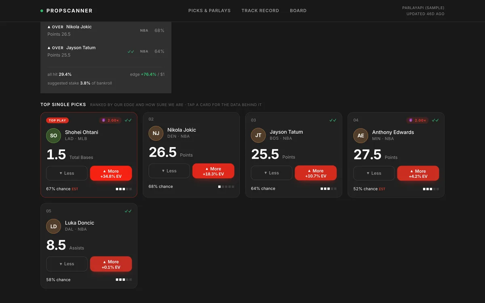Choose Less on Luka Doncic card
The image size is (485, 303).
(x=67, y=264)
